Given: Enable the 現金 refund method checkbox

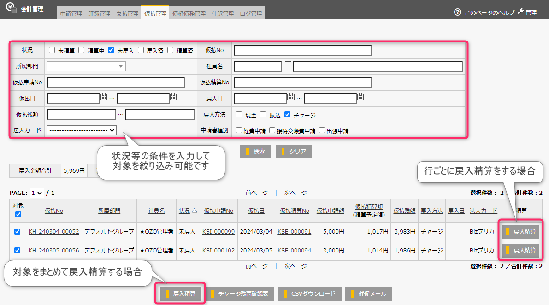Looking at the screenshot, I should [239, 115].
